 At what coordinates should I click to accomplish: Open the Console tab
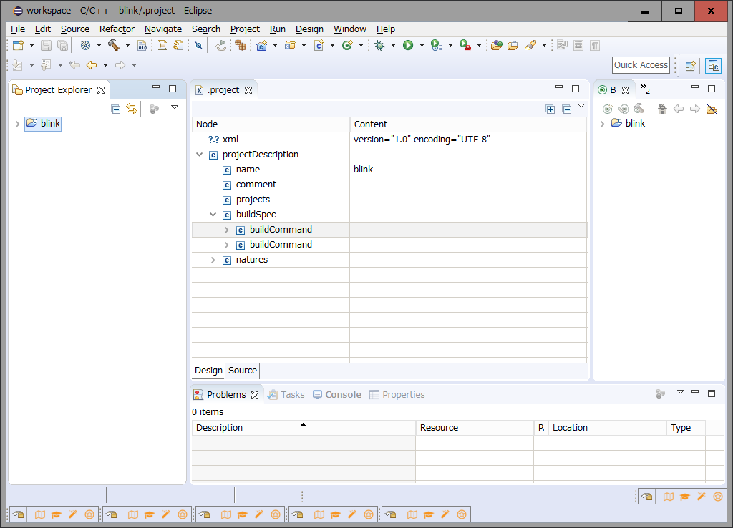coord(337,395)
